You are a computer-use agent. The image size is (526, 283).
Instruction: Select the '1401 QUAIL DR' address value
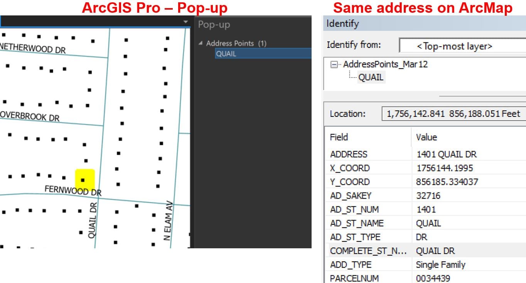pyautogui.click(x=446, y=154)
